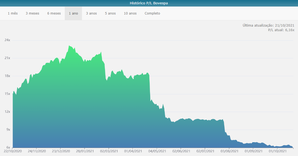Click the "01/10/2021" date label
Image resolution: width=298 pixels, height=156 pixels.
(x=278, y=151)
